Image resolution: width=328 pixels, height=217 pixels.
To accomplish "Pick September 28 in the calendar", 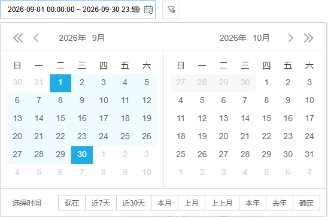I will [x=39, y=155].
